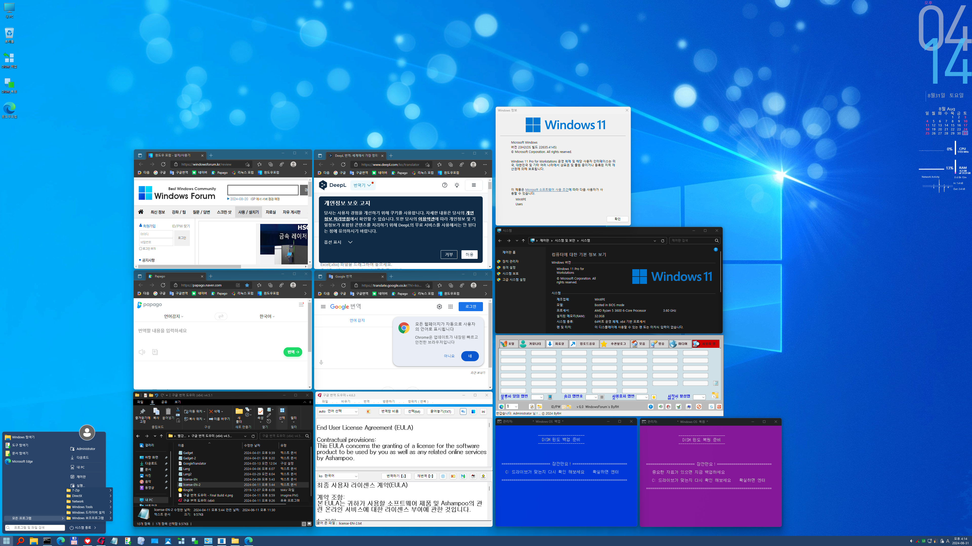Click the save-disk icon in translator output toolbar

pos(463,476)
